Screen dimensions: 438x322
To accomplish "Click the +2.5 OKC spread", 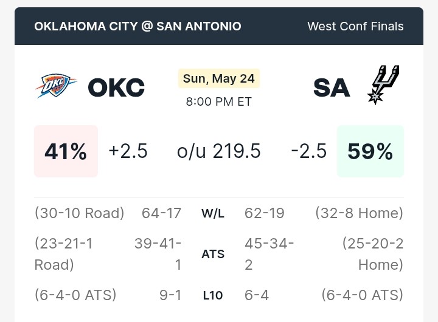I will click(x=128, y=151).
